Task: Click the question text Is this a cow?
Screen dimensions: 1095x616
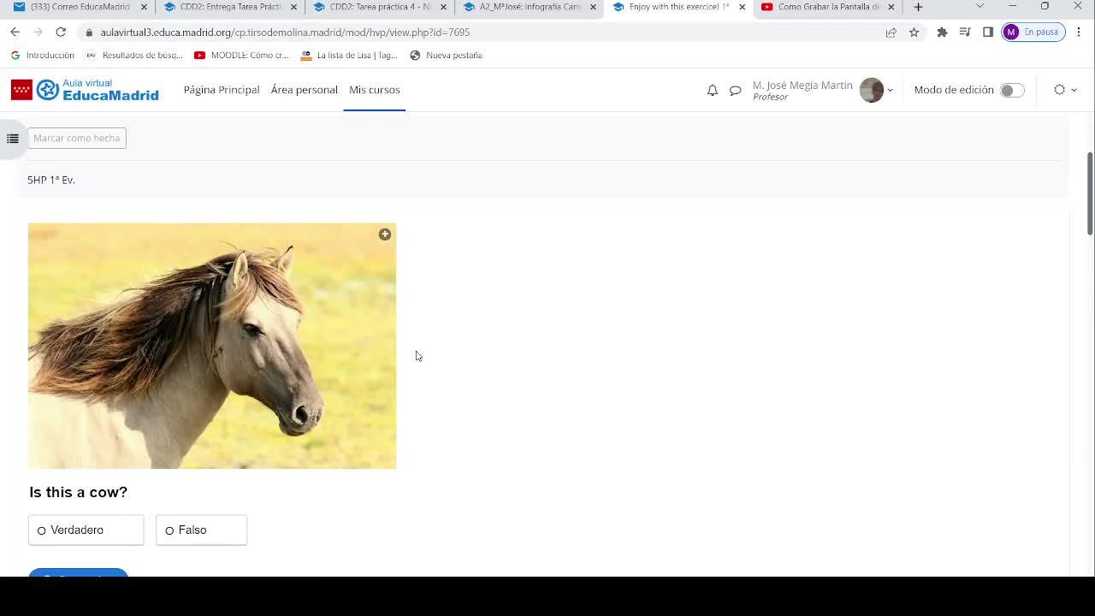Action: click(x=78, y=493)
